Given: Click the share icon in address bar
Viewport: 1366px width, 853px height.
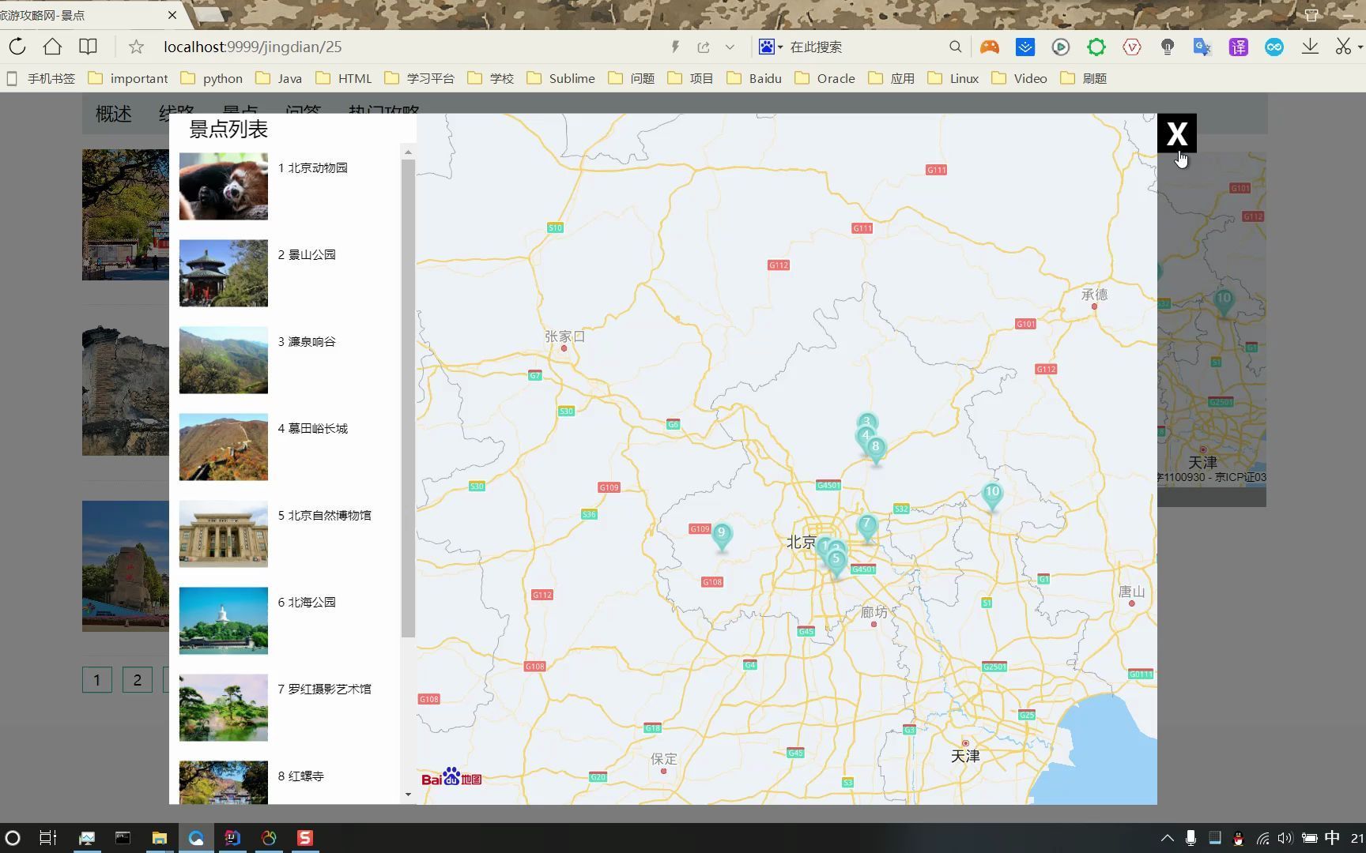Looking at the screenshot, I should tap(703, 47).
